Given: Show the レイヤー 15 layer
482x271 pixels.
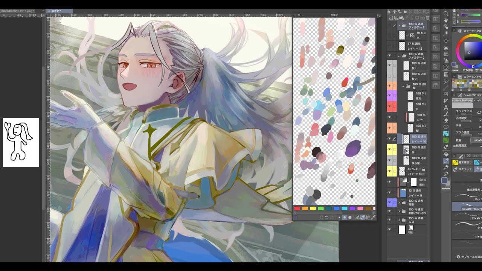Looking at the screenshot, I should click(x=389, y=46).
